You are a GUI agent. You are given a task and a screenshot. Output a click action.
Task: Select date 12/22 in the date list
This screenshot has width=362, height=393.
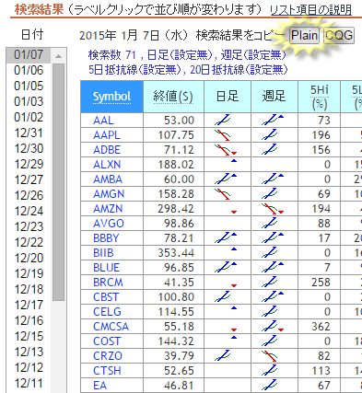click(29, 242)
